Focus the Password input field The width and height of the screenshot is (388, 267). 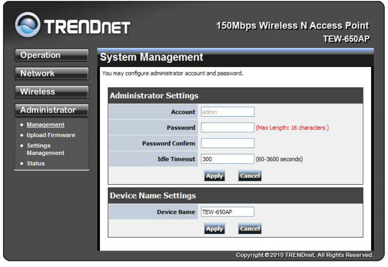pyautogui.click(x=227, y=127)
